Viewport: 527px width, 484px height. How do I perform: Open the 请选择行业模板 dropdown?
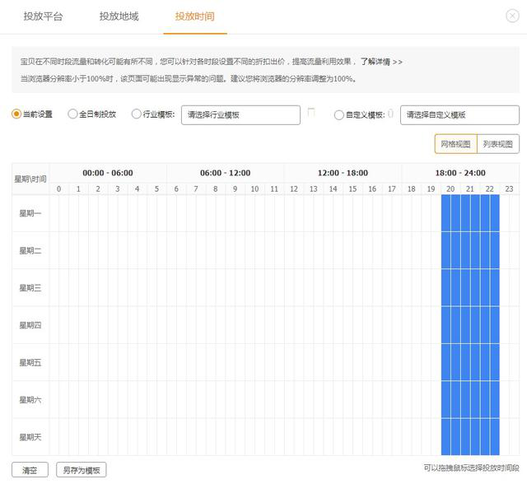[240, 115]
